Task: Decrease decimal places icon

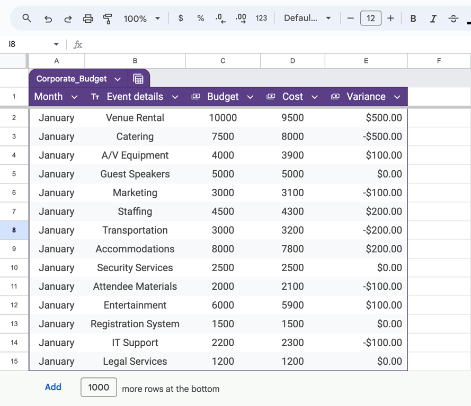Action: pyautogui.click(x=220, y=19)
